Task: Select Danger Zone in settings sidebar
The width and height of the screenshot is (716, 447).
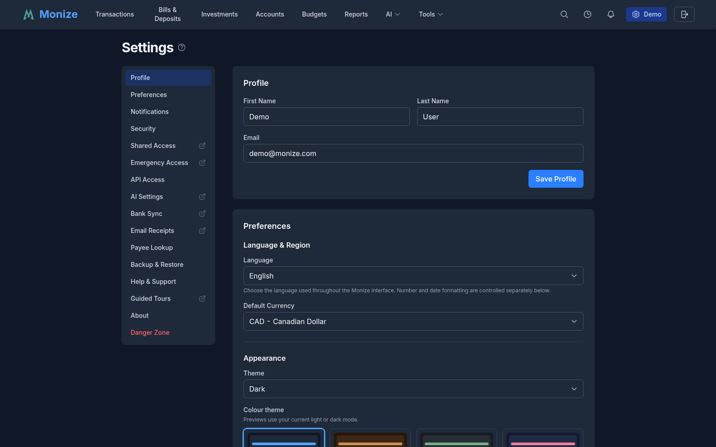Action: point(168,333)
